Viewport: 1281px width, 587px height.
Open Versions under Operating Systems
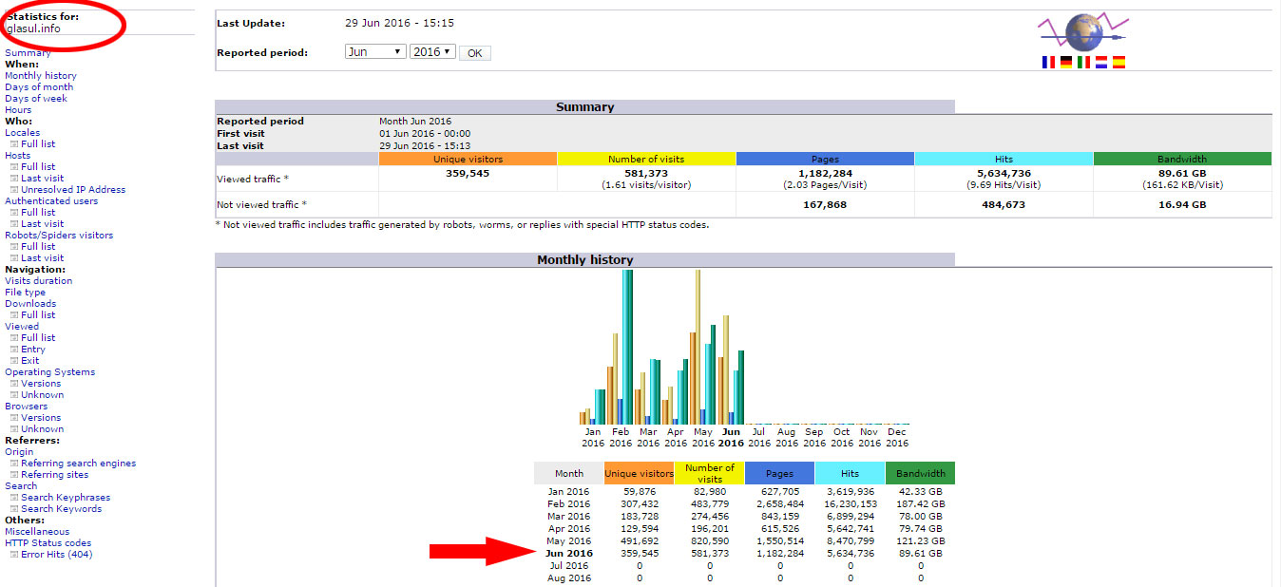click(41, 384)
